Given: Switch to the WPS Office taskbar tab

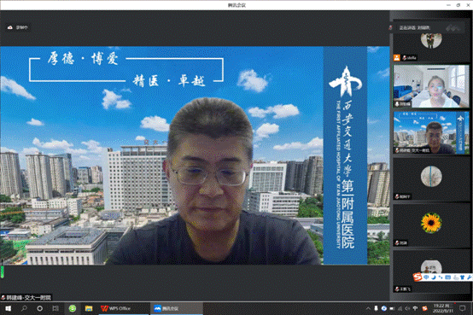Looking at the screenshot, I should (115, 308).
